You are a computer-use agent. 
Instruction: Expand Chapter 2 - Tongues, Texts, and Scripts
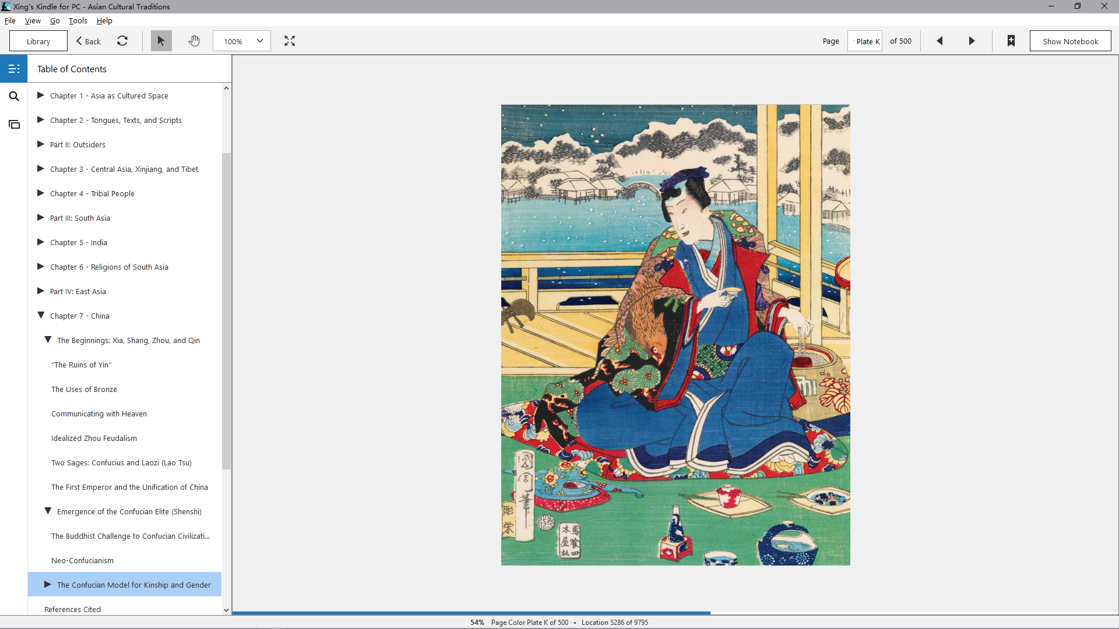(41, 119)
